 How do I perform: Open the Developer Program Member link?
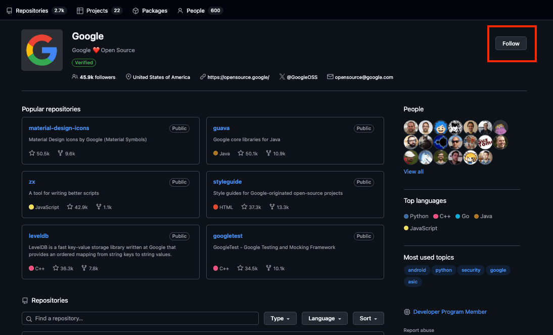point(450,312)
